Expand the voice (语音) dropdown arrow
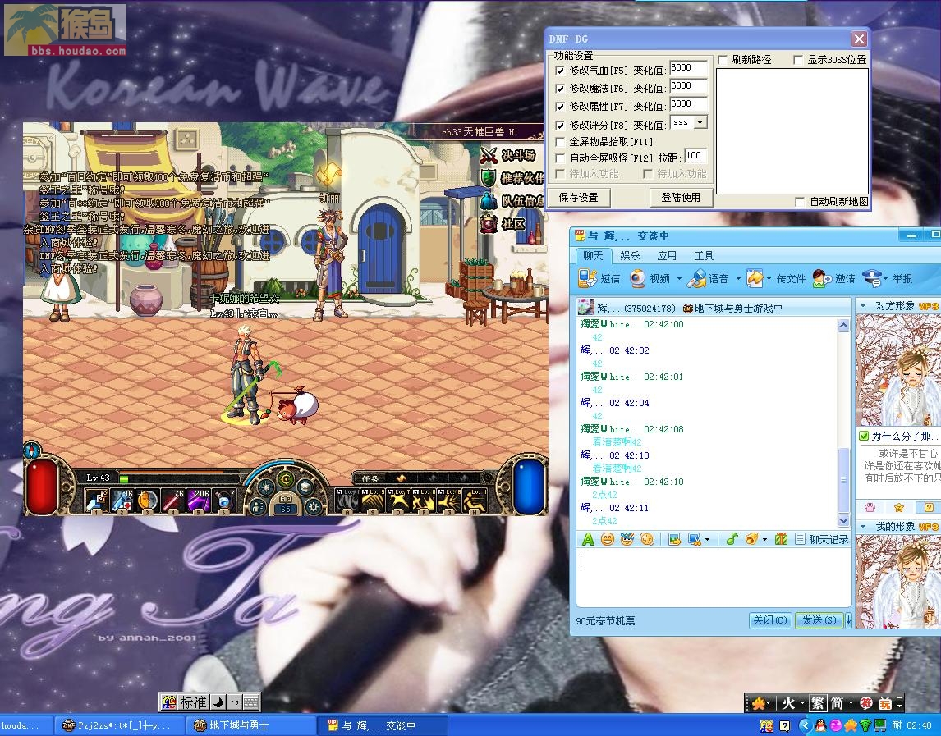This screenshot has width=941, height=736. [x=738, y=278]
